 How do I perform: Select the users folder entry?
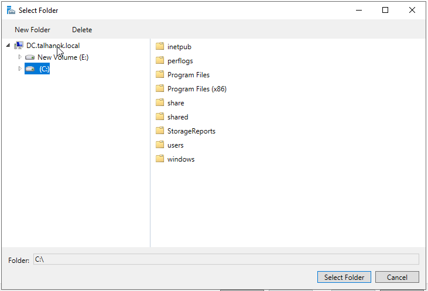pyautogui.click(x=170, y=145)
